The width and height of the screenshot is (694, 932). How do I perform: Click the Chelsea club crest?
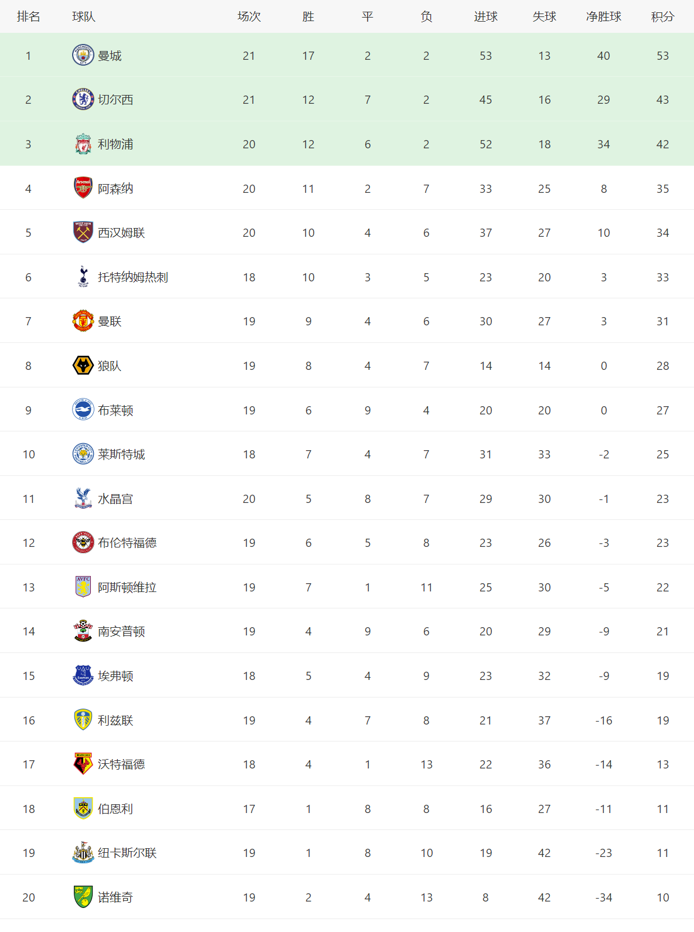click(x=83, y=100)
